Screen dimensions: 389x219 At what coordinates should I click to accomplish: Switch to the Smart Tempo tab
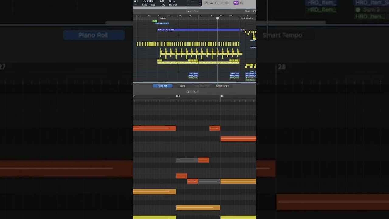222,86
